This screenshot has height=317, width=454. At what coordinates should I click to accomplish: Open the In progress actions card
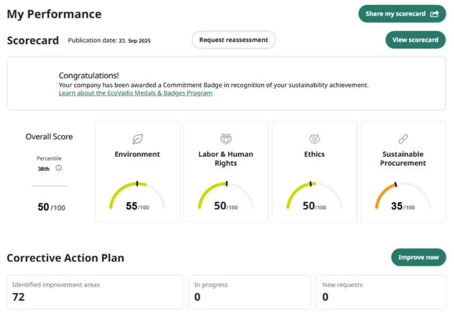pyautogui.click(x=249, y=292)
